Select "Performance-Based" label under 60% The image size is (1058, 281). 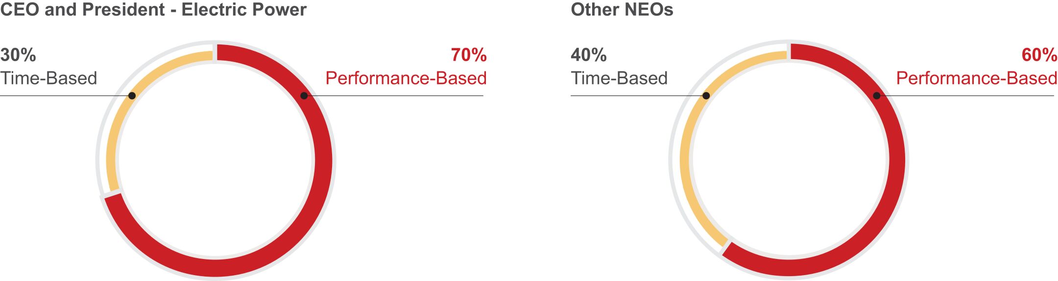pos(976,78)
